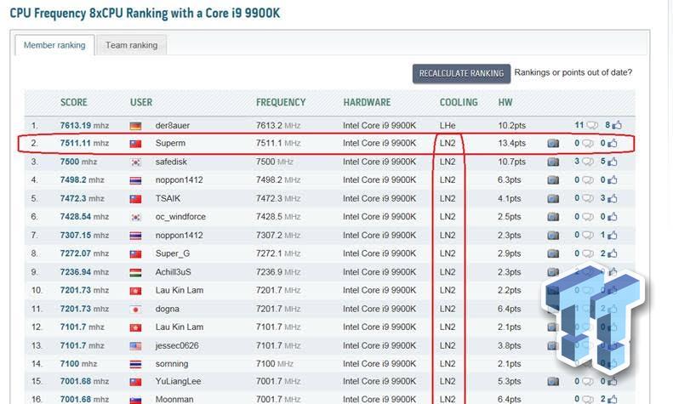673x404 pixels.
Task: Open user TSAIK's profile
Action: 168,198
